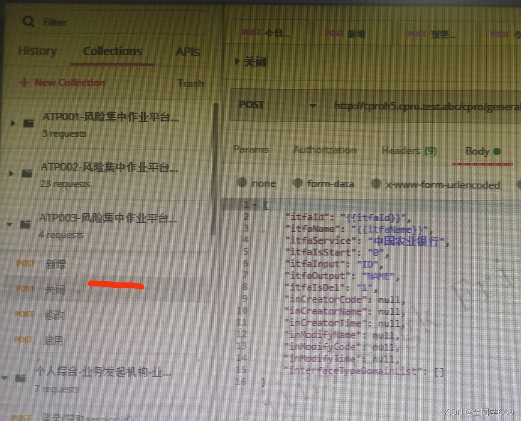Click the search magnifier icon in Filter box

point(28,22)
